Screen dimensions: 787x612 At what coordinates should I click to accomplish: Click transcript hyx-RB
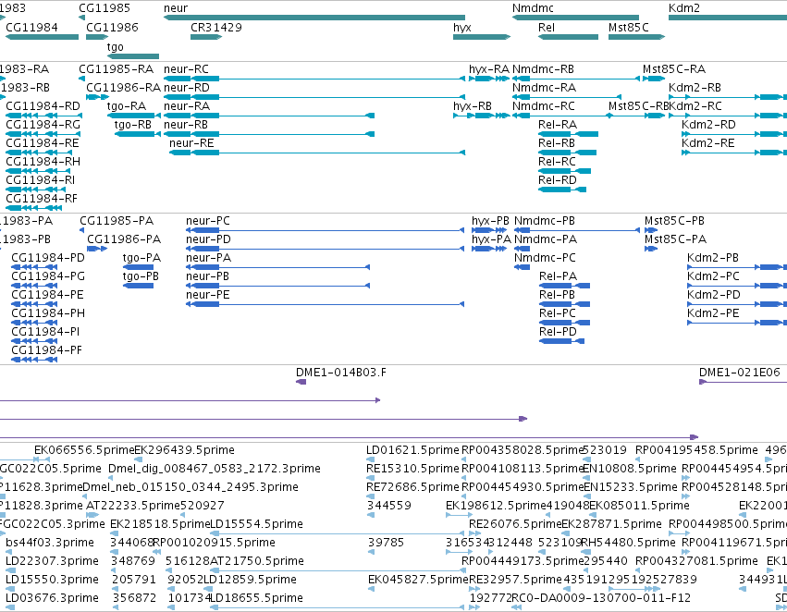(482, 116)
